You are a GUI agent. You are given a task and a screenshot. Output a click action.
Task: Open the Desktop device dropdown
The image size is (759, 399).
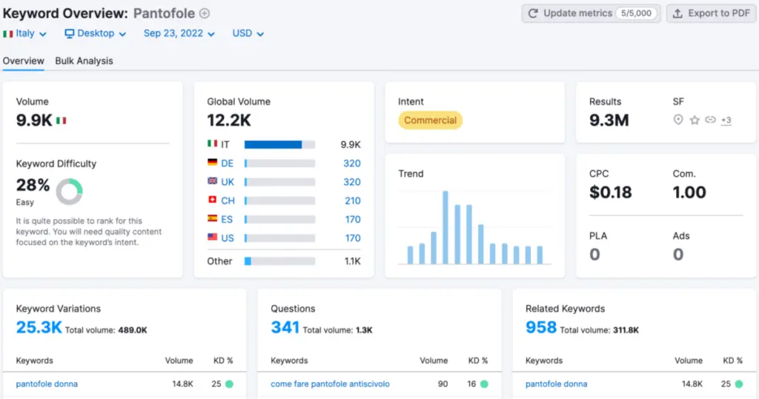pos(96,33)
